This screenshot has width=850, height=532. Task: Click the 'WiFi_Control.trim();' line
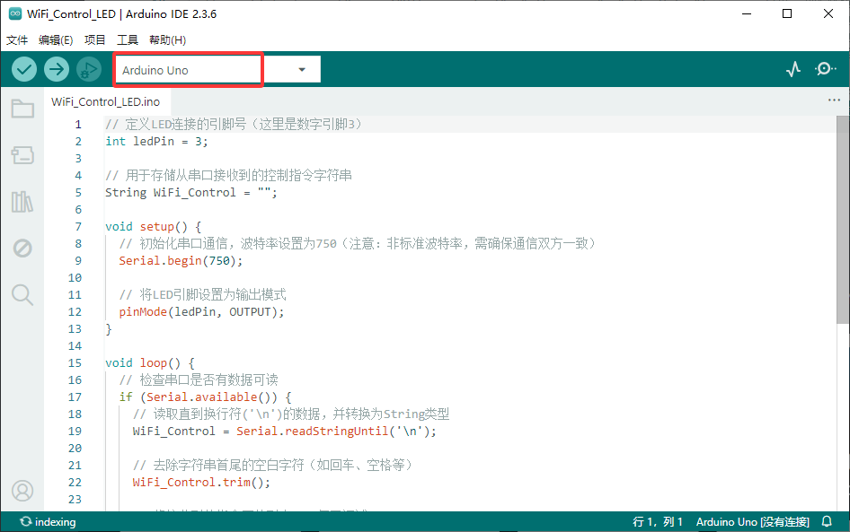pyautogui.click(x=201, y=483)
